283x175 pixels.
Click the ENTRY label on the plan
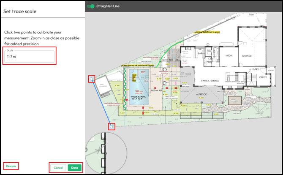pos(256,69)
